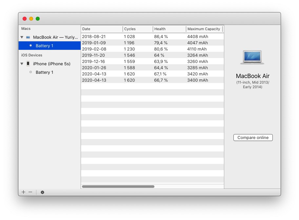The image size is (299, 220).
Task: Click the large MacBook Air image
Action: point(252,57)
